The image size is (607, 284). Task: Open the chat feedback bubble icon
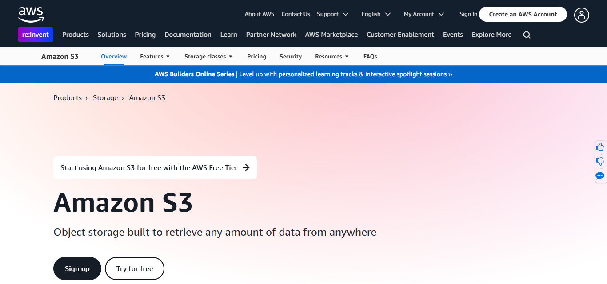(x=600, y=176)
